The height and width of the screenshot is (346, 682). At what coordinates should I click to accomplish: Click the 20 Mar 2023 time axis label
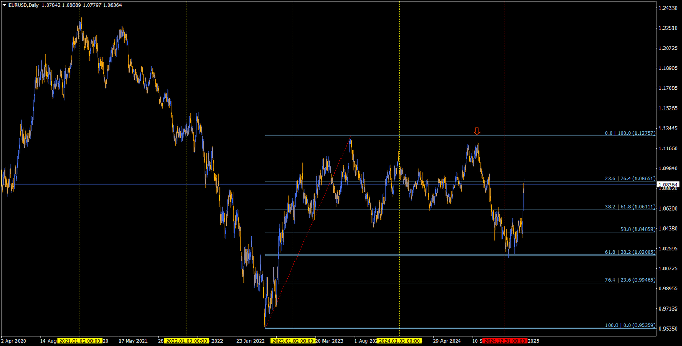pos(329,341)
